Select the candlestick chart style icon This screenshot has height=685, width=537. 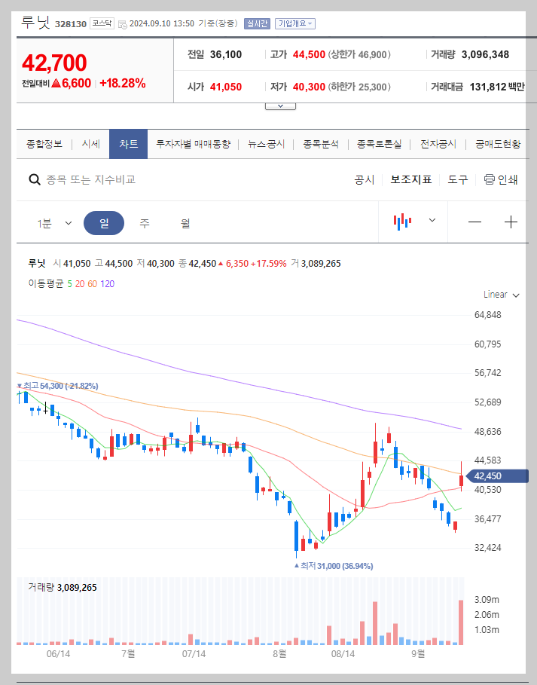(x=403, y=222)
